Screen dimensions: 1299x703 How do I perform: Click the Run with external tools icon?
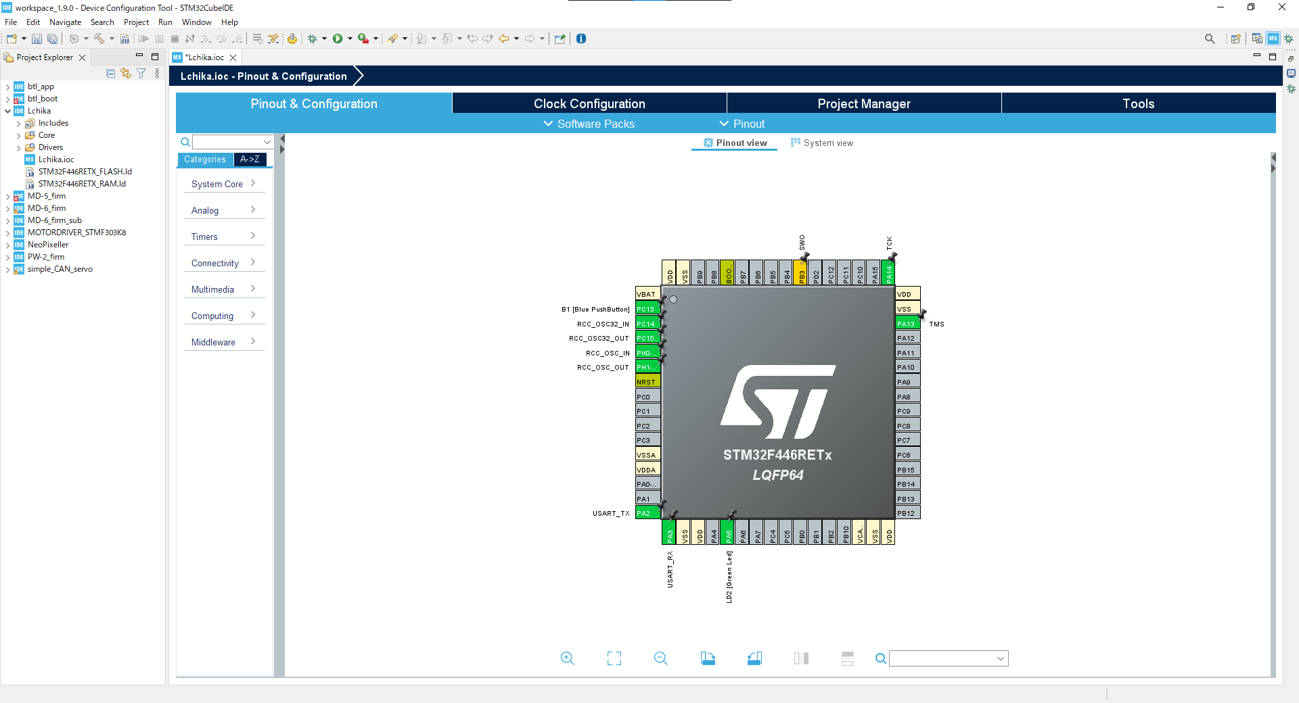click(x=363, y=39)
